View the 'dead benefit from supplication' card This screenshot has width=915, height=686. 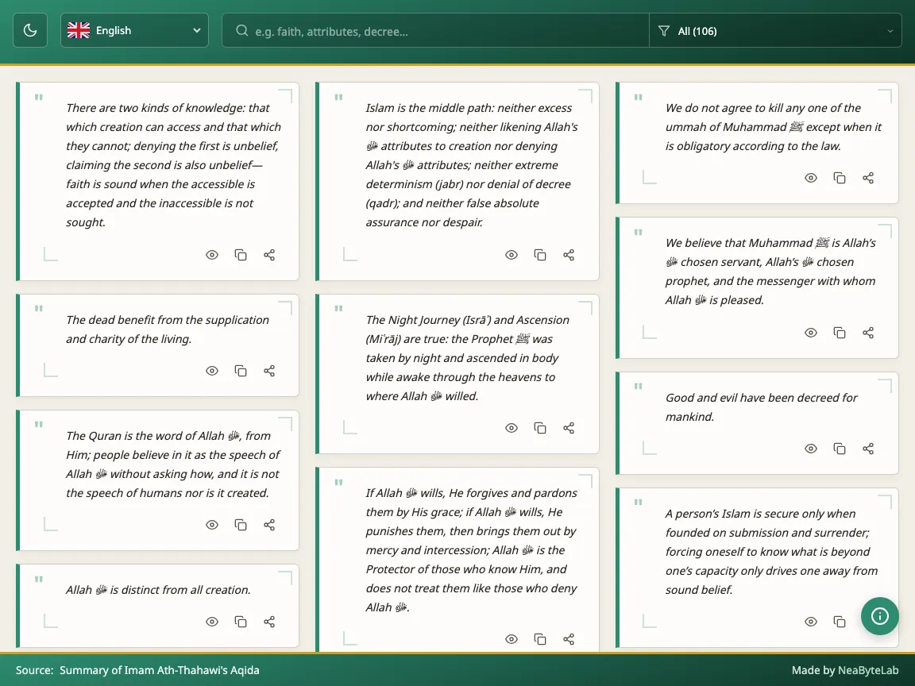click(212, 371)
